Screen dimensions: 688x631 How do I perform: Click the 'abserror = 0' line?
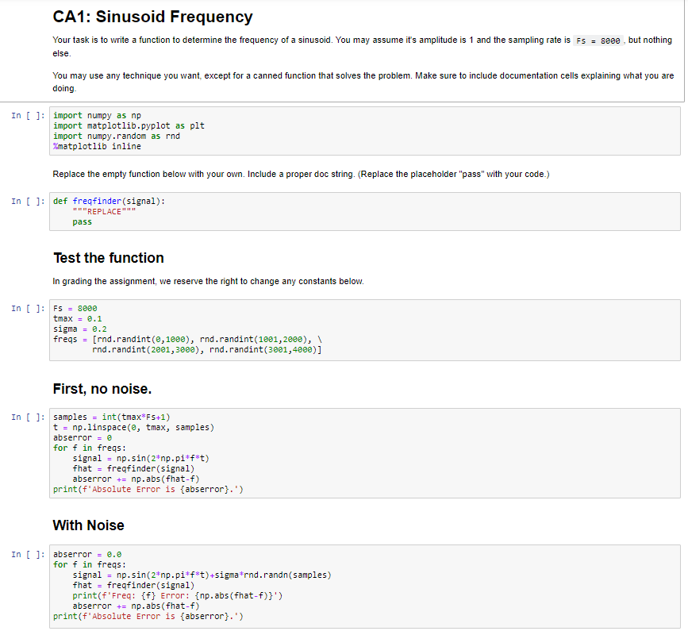83,438
